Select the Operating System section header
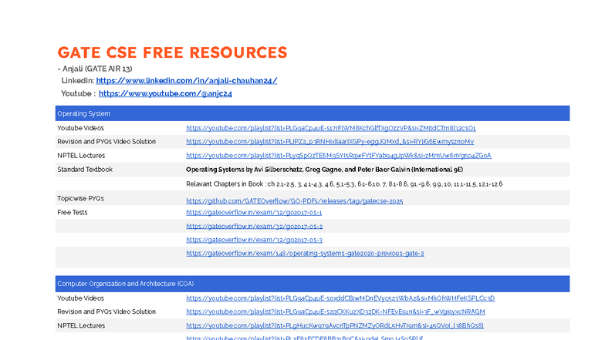The width and height of the screenshot is (605, 340). (312, 113)
